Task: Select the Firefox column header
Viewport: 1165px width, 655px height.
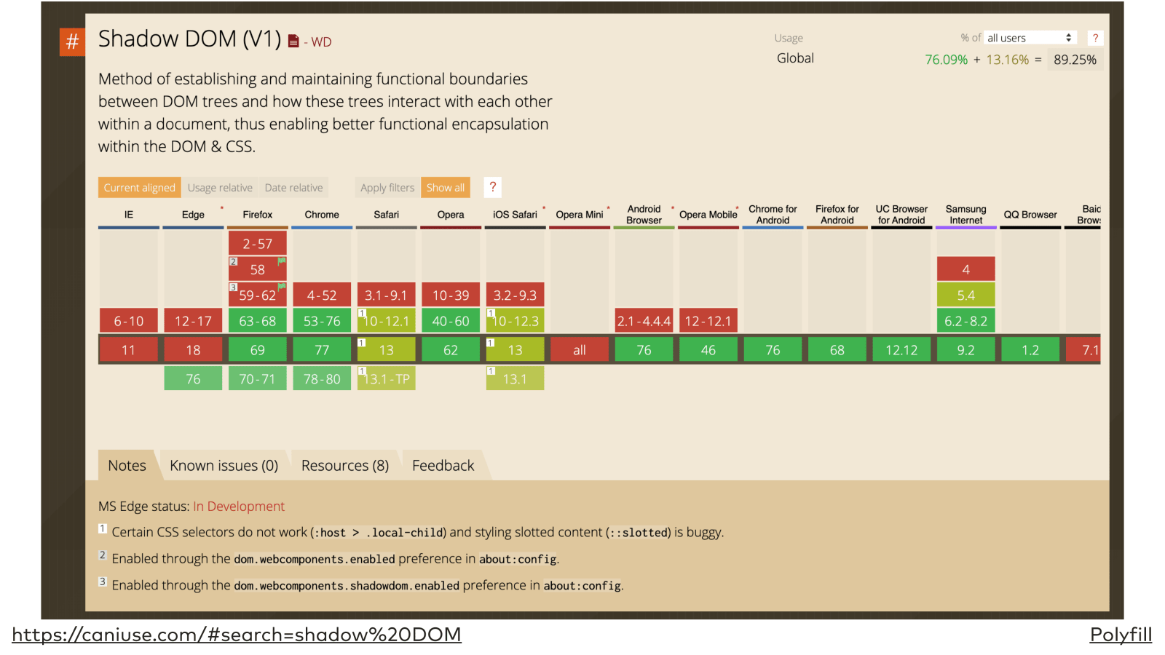Action: coord(258,215)
